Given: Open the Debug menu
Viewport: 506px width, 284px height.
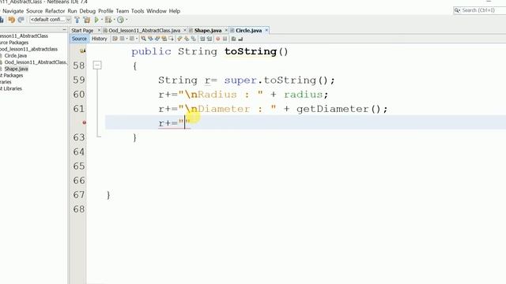Looking at the screenshot, I should coord(88,11).
